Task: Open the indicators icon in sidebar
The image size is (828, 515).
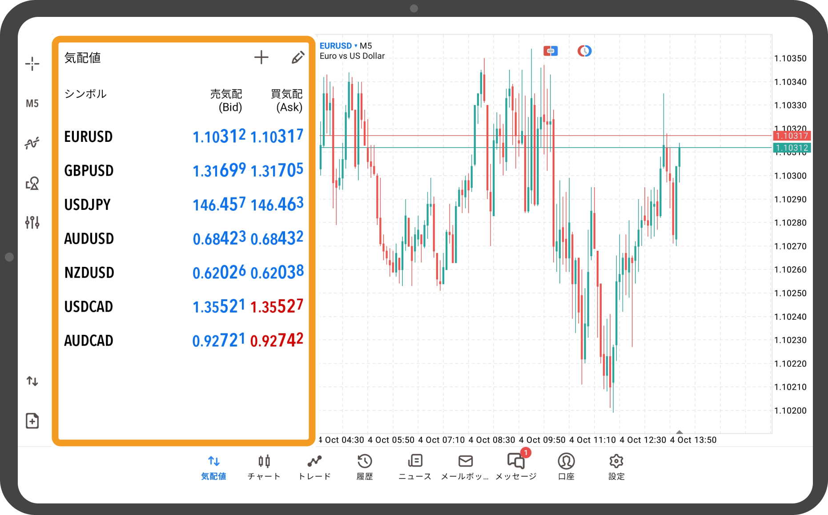Action: pyautogui.click(x=32, y=143)
